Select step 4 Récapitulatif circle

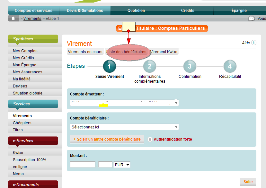(x=230, y=66)
